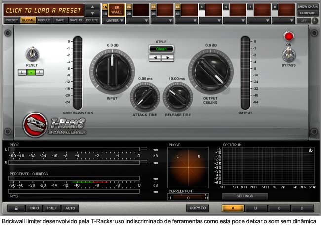Open the slot 3 module dropdown
This screenshot has width=321, height=226.
161,20
